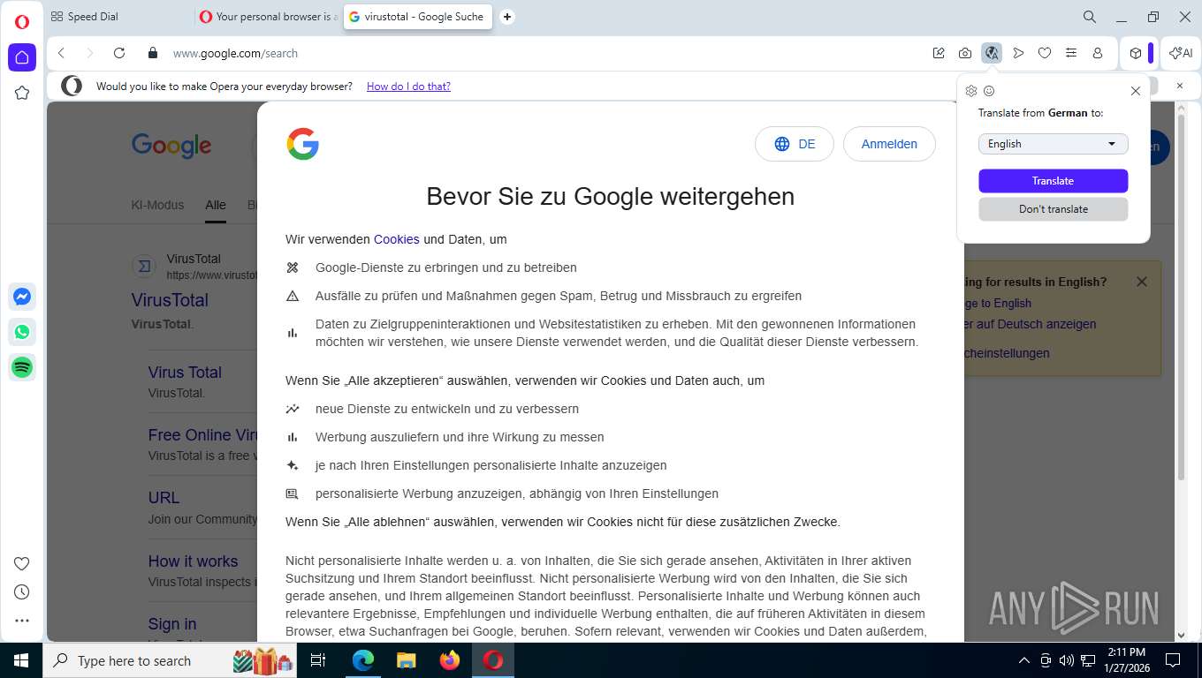Open Bookmarks star in the sidebar

22,93
